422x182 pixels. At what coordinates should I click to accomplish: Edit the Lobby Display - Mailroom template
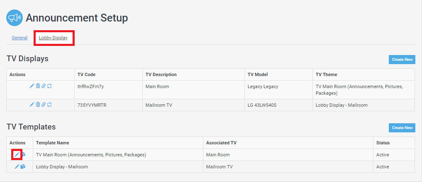click(17, 167)
